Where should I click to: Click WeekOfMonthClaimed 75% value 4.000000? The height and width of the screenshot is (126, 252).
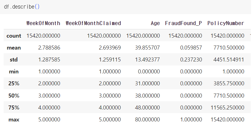coord(110,107)
